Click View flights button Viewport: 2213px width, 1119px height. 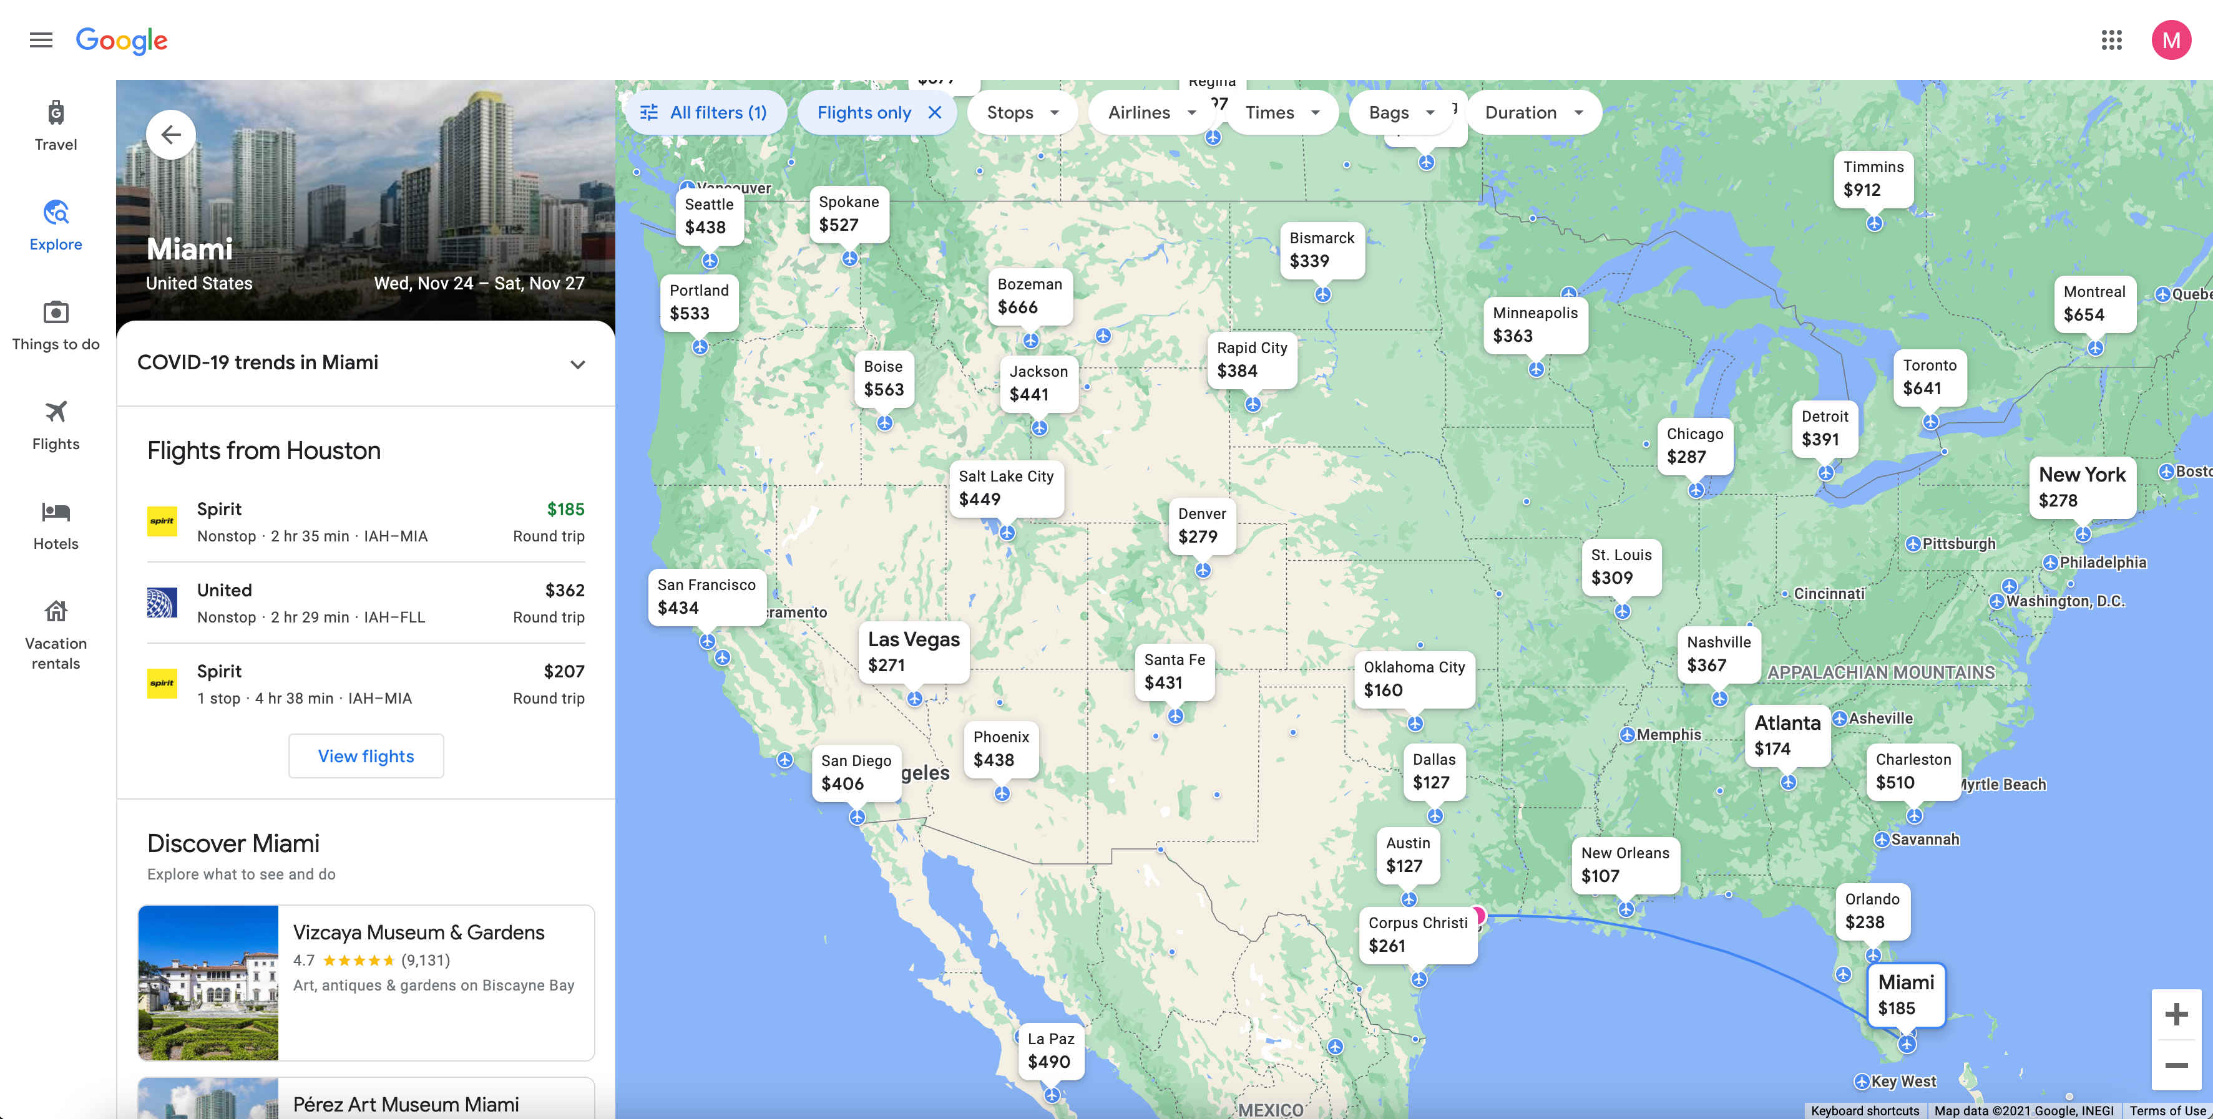366,755
